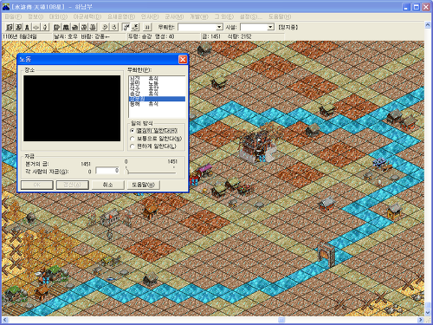
Task: Click second icon of the third toolbar pair
Action: coord(114,27)
